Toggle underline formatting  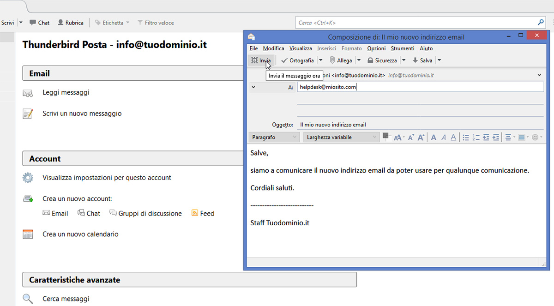(x=453, y=138)
